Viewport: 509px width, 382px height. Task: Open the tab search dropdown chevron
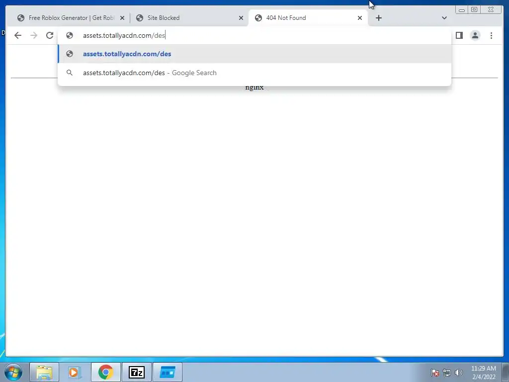pos(444,18)
